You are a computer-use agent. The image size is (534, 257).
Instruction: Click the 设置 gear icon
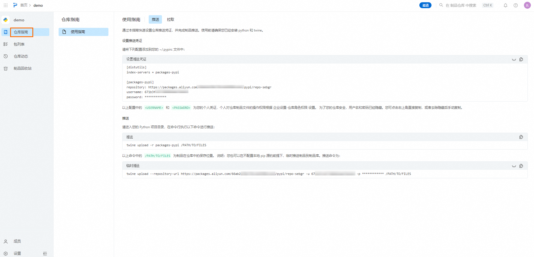6,253
